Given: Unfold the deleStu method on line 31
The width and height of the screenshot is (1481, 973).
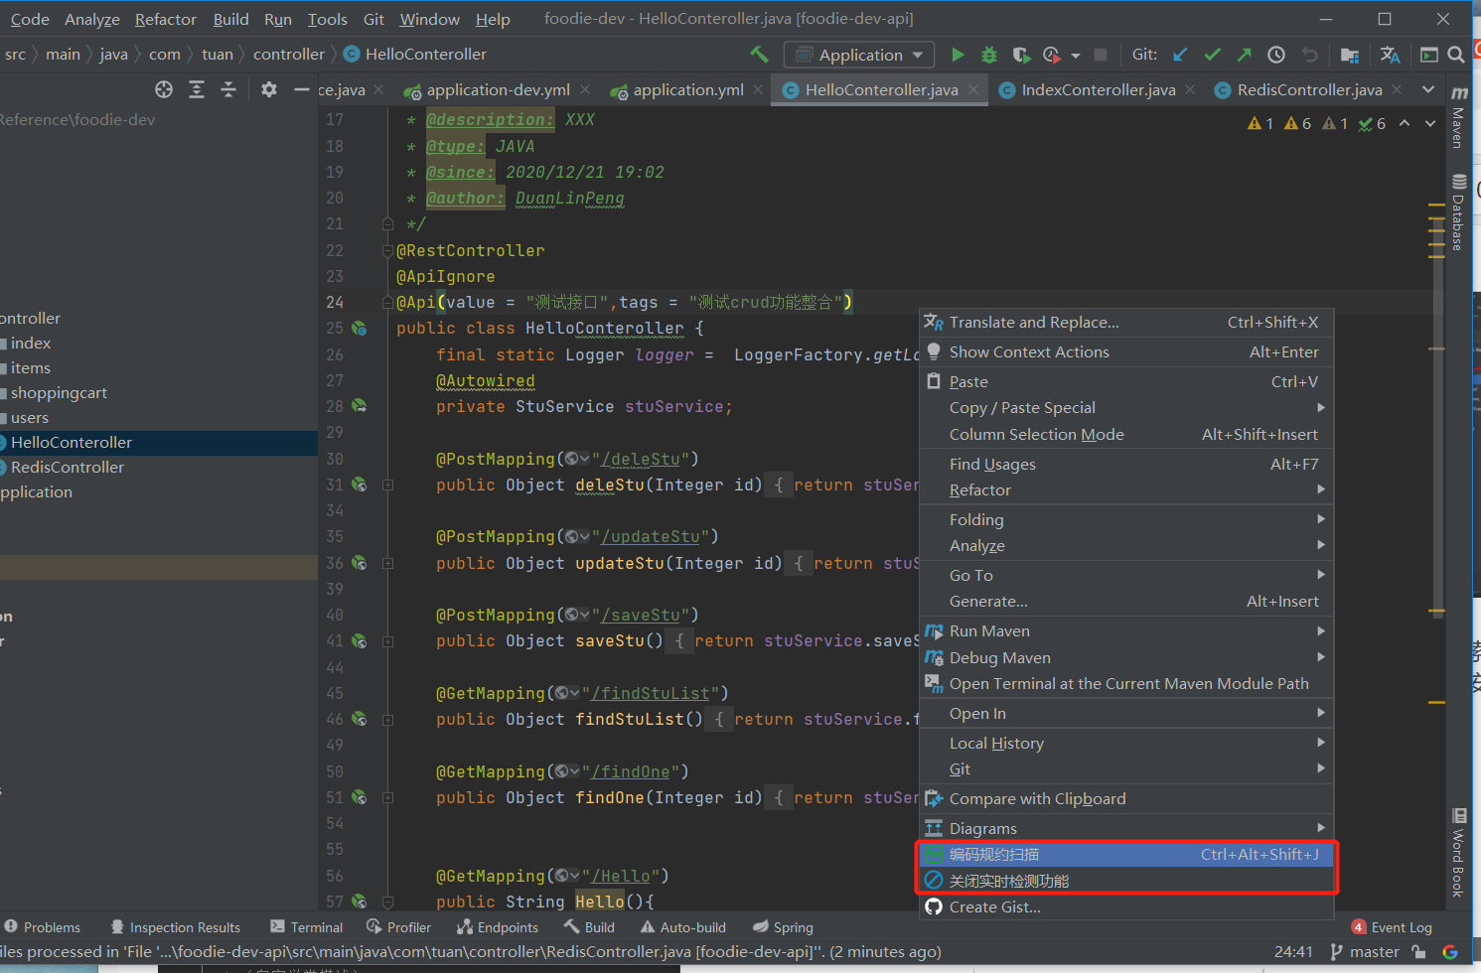Looking at the screenshot, I should pos(388,486).
